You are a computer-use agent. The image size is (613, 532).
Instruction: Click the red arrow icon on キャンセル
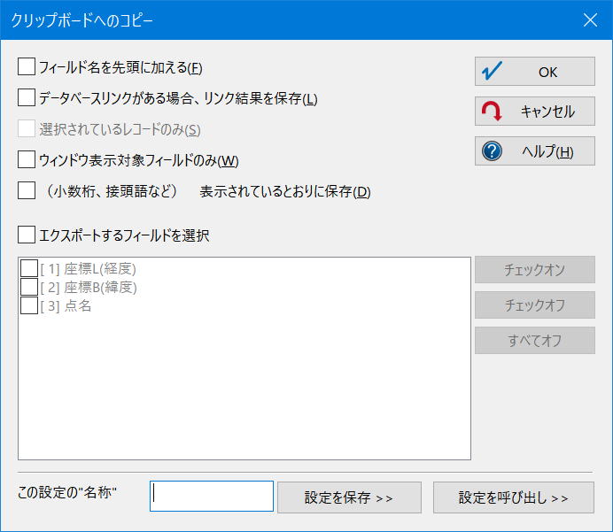click(x=492, y=112)
